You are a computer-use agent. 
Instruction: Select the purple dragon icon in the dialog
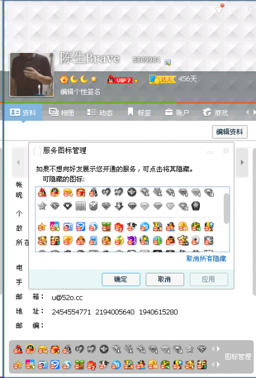click(x=132, y=241)
